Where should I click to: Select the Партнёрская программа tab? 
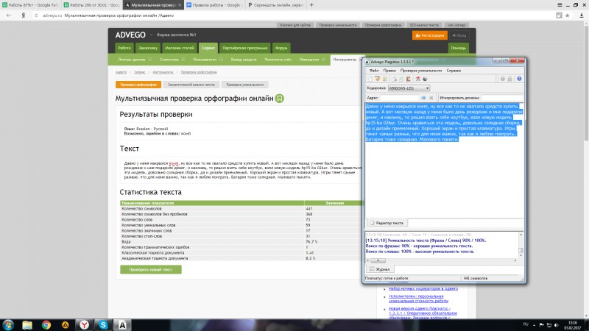(x=245, y=48)
